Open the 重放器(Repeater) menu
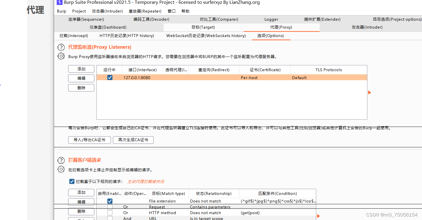422x220 pixels. click(x=145, y=11)
